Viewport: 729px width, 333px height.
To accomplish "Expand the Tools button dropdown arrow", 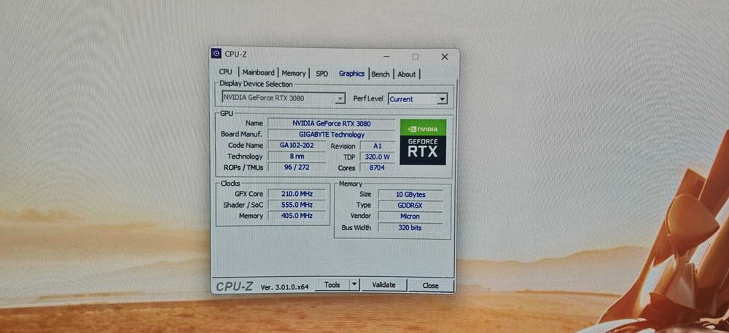I will [x=354, y=285].
